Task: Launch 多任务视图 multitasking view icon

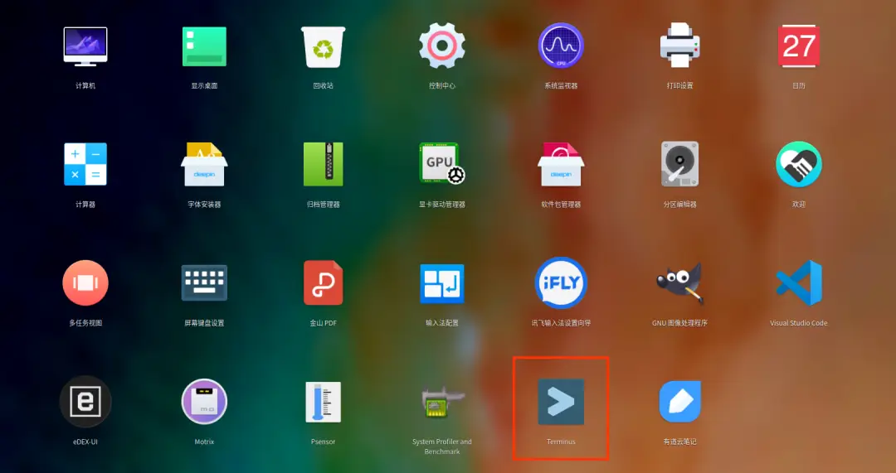Action: pos(85,283)
